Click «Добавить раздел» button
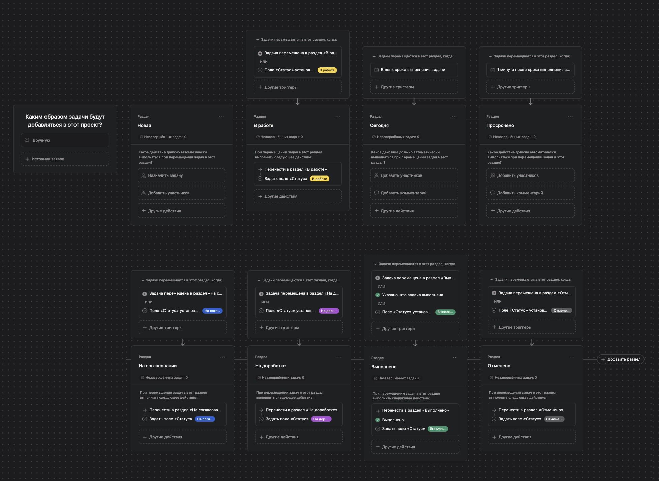The image size is (659, 481). tap(621, 359)
